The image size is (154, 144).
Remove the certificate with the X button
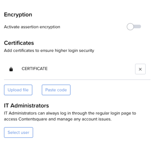[x=140, y=69]
